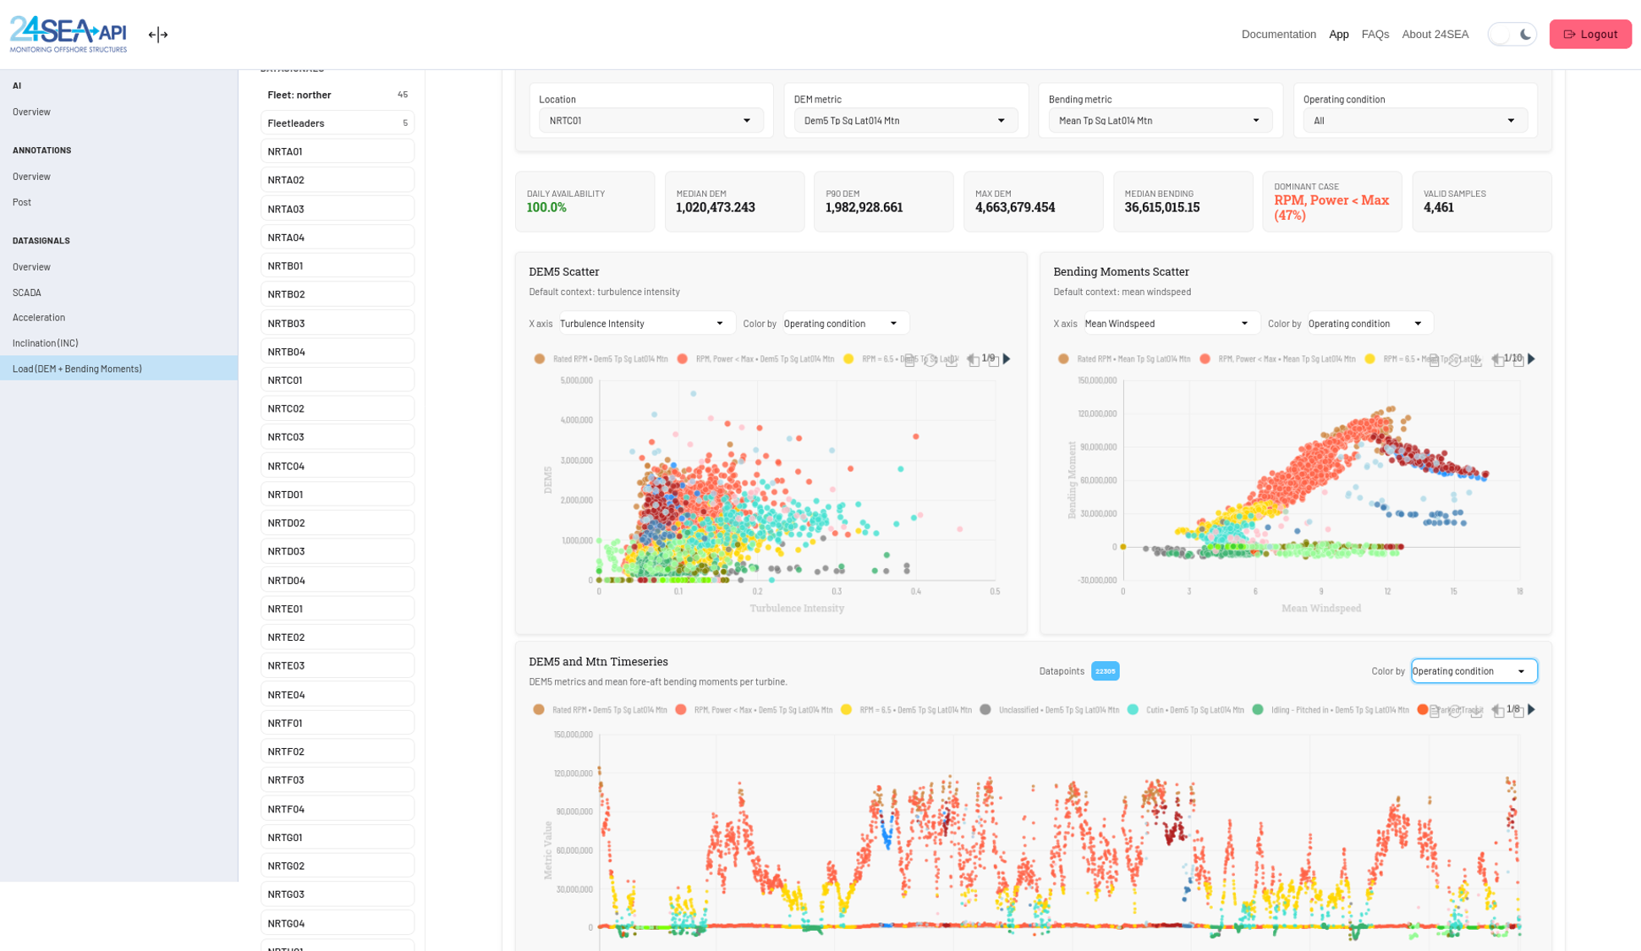Open the FAQs page

point(1375,34)
